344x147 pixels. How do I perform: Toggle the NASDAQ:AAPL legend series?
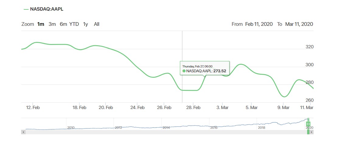(44, 9)
